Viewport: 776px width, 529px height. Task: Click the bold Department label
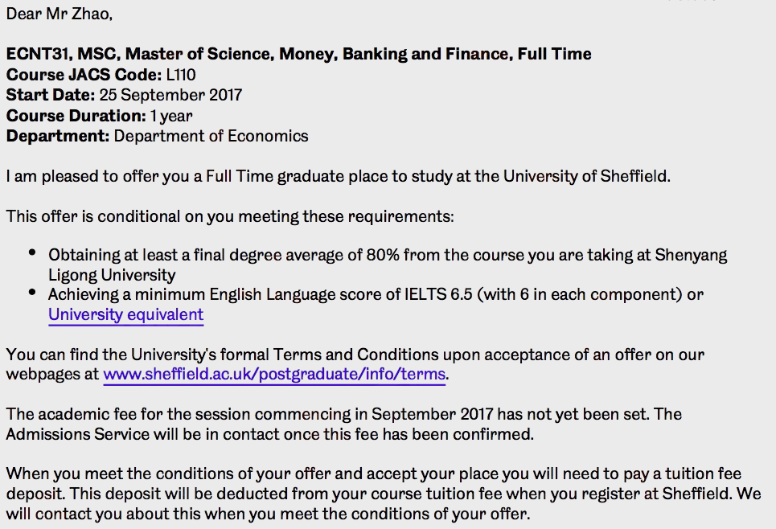[58, 136]
